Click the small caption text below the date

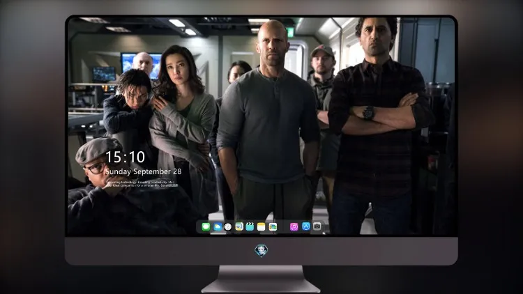pos(143,184)
